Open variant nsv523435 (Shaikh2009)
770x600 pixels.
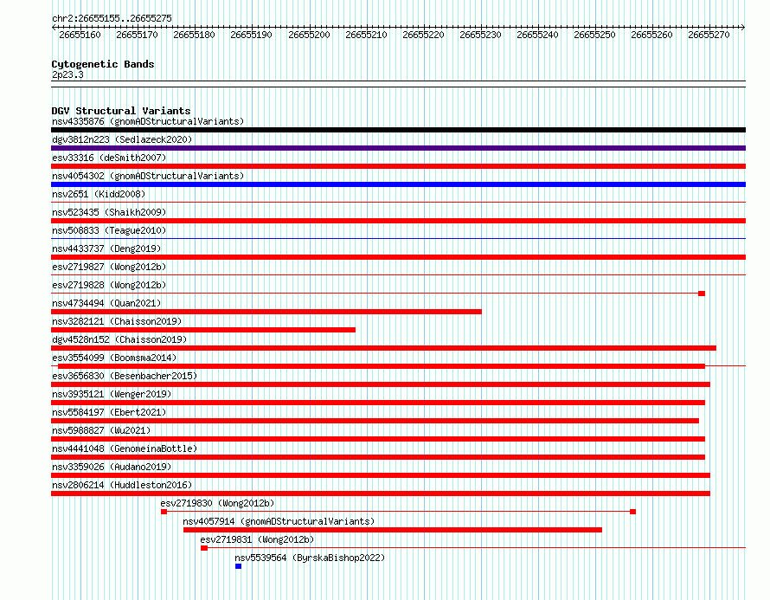(x=109, y=212)
